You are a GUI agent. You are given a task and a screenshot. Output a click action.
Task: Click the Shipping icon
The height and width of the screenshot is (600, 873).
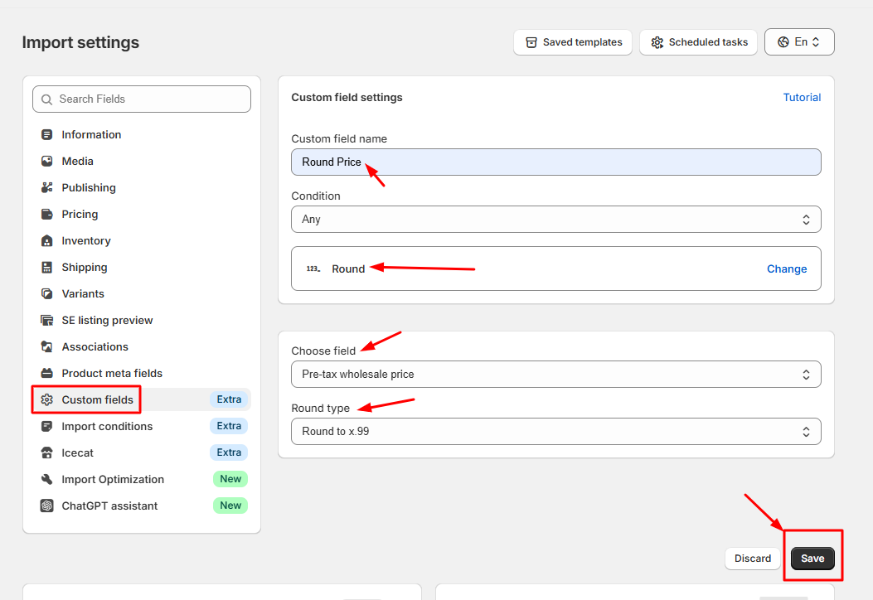pyautogui.click(x=46, y=267)
